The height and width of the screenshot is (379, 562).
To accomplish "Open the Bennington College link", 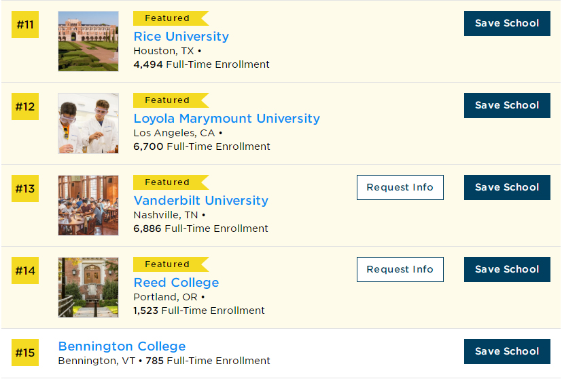I will [x=122, y=346].
